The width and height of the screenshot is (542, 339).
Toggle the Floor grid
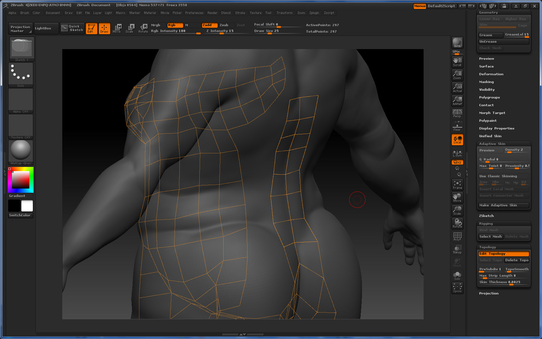pyautogui.click(x=457, y=126)
